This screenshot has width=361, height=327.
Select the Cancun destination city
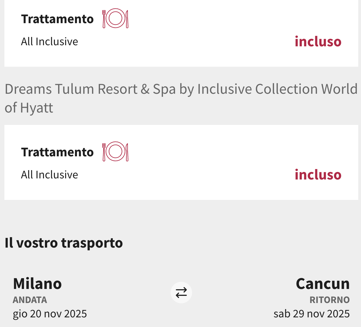[x=323, y=283]
